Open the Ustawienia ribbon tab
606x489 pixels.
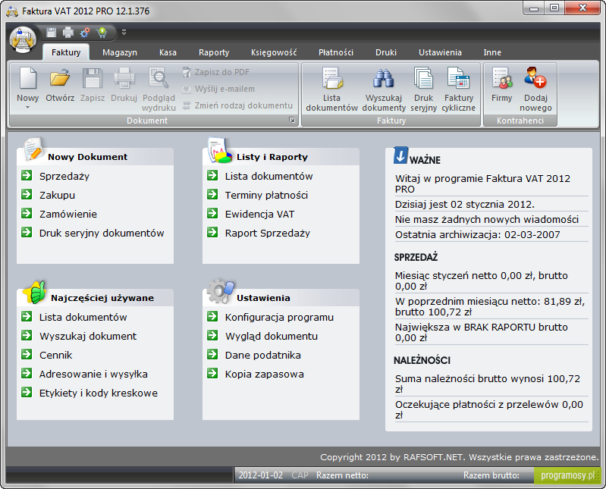point(440,52)
